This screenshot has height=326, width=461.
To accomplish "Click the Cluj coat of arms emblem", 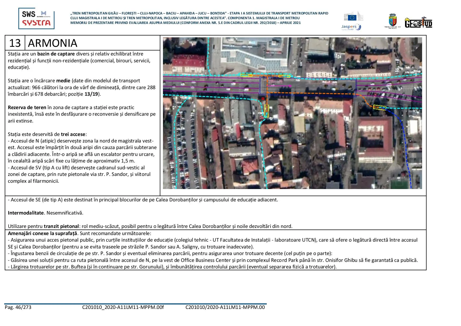I will (392, 21).
